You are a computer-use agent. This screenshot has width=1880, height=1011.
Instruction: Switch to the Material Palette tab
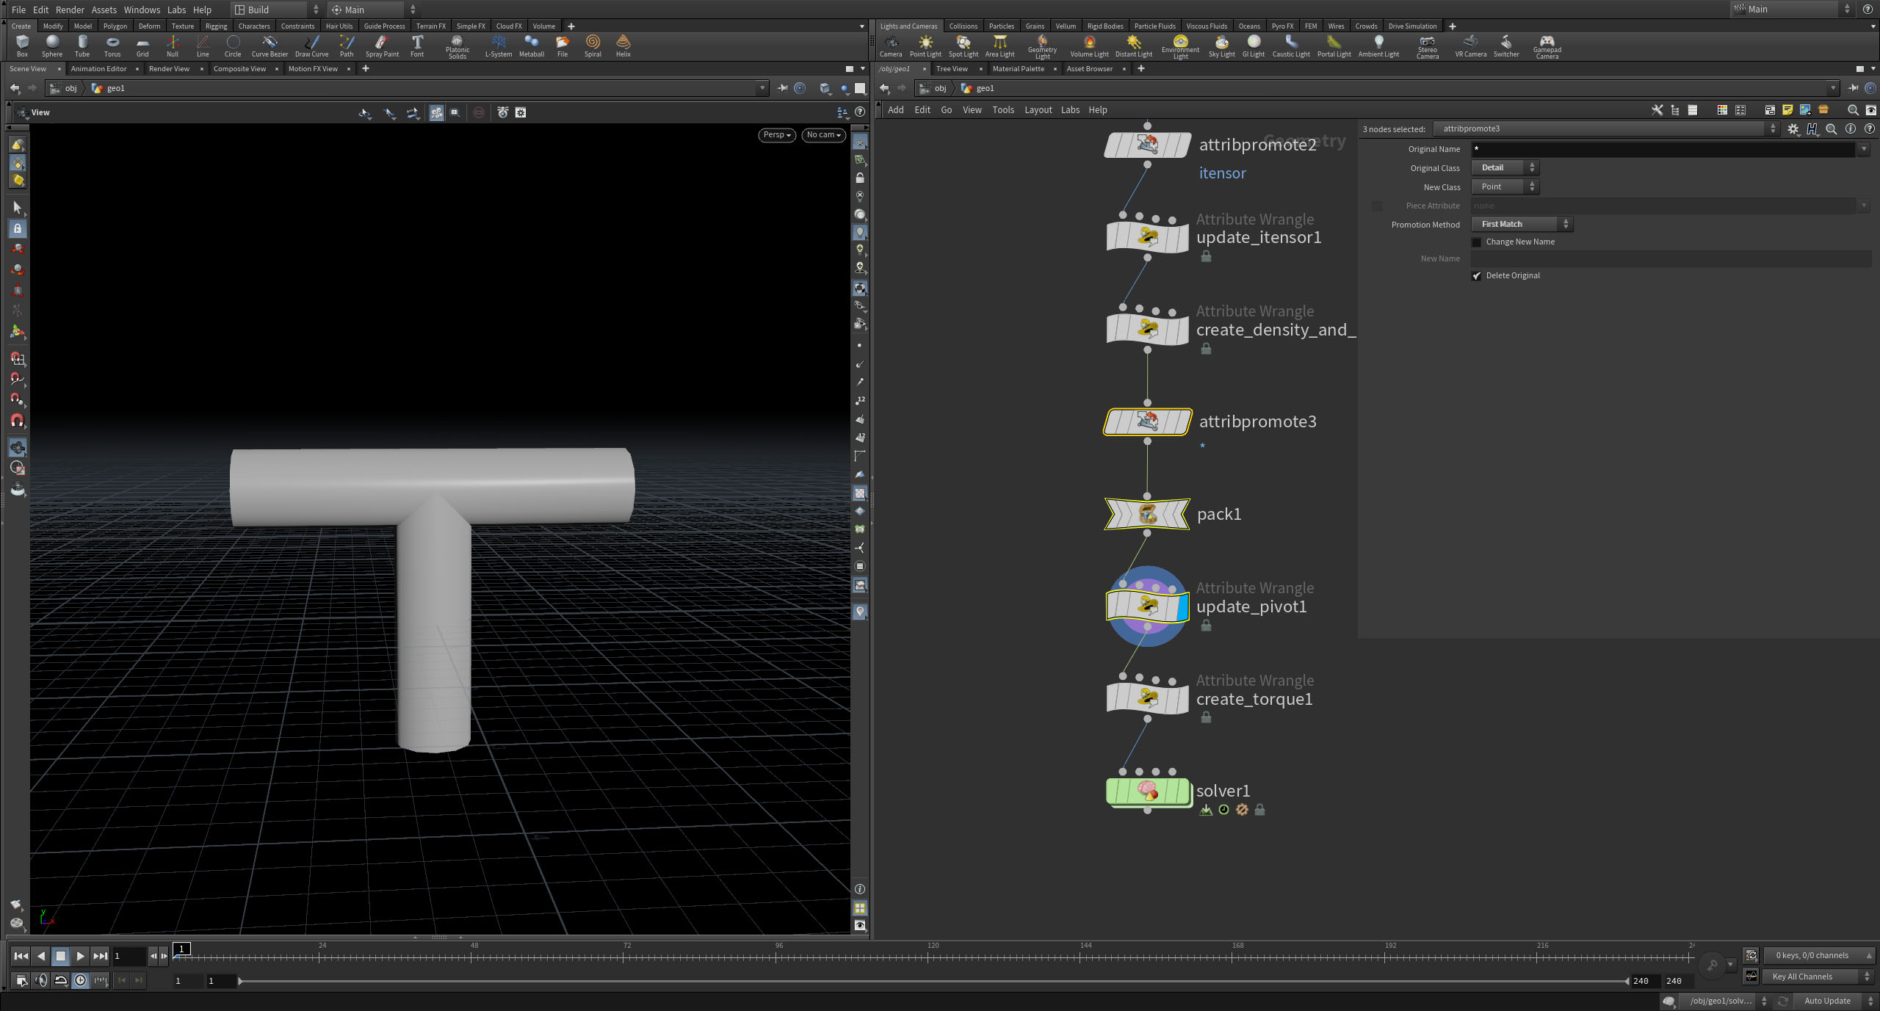(1018, 68)
